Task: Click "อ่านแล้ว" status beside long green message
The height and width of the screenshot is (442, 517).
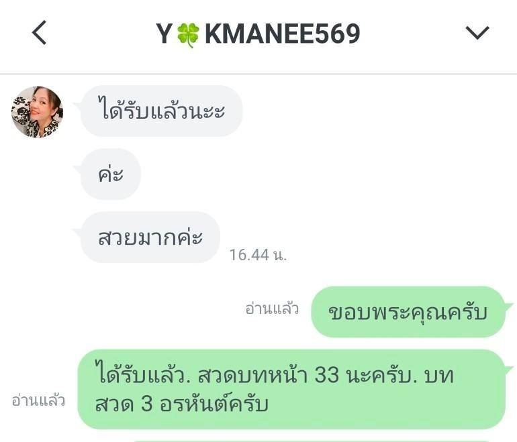Action: pyautogui.click(x=38, y=400)
